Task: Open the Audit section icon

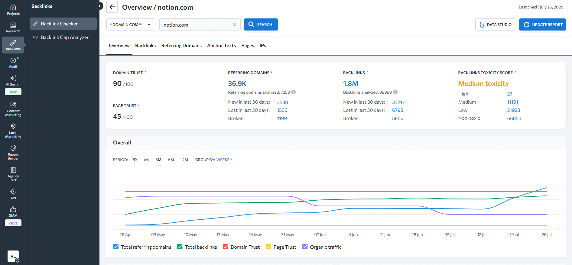Action: coord(13,63)
